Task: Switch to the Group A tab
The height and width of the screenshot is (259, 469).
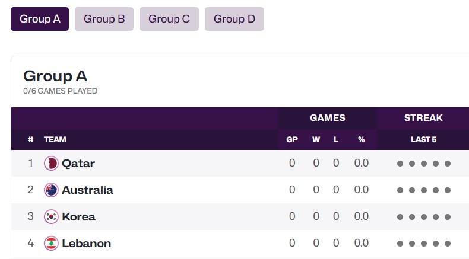Action: coord(40,19)
